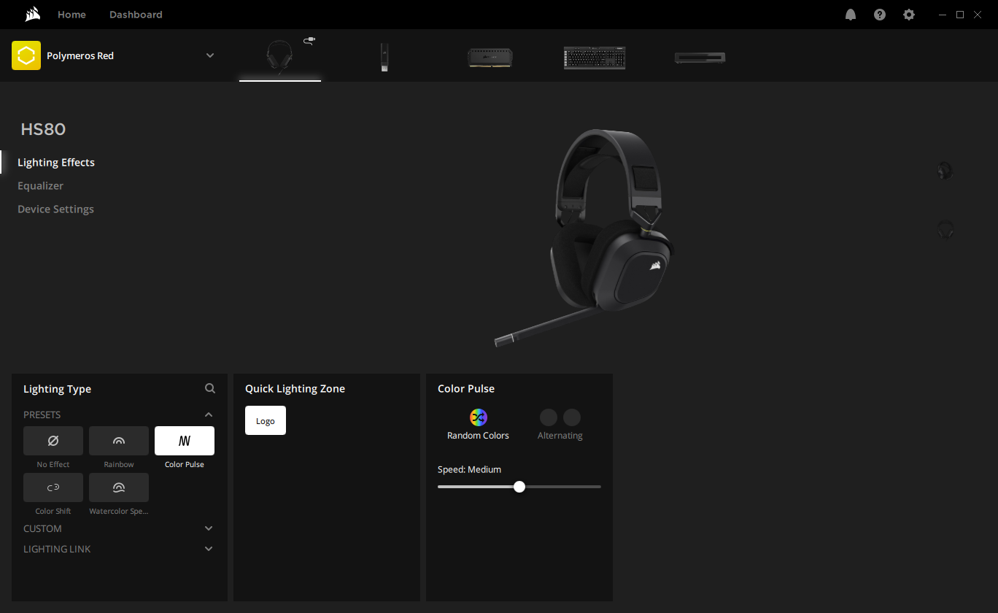Open the help question mark icon
998x613 pixels.
(x=880, y=15)
